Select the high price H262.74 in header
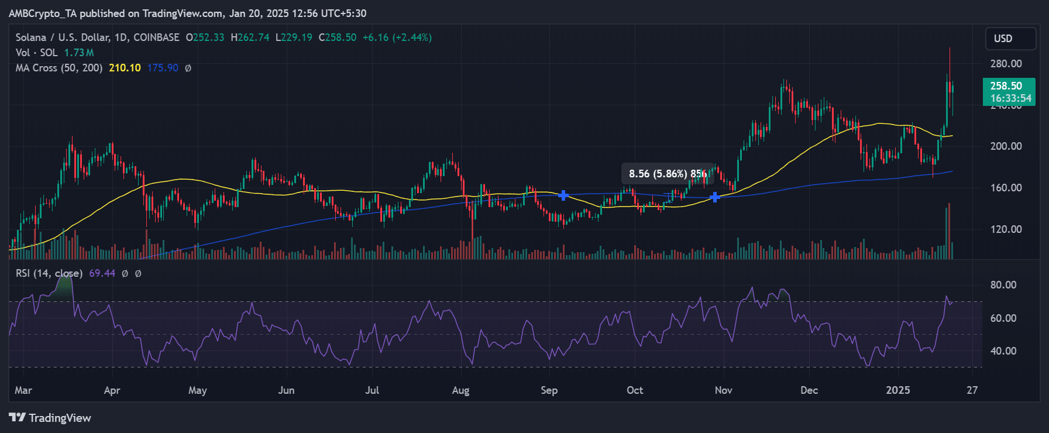1049x433 pixels. (250, 37)
